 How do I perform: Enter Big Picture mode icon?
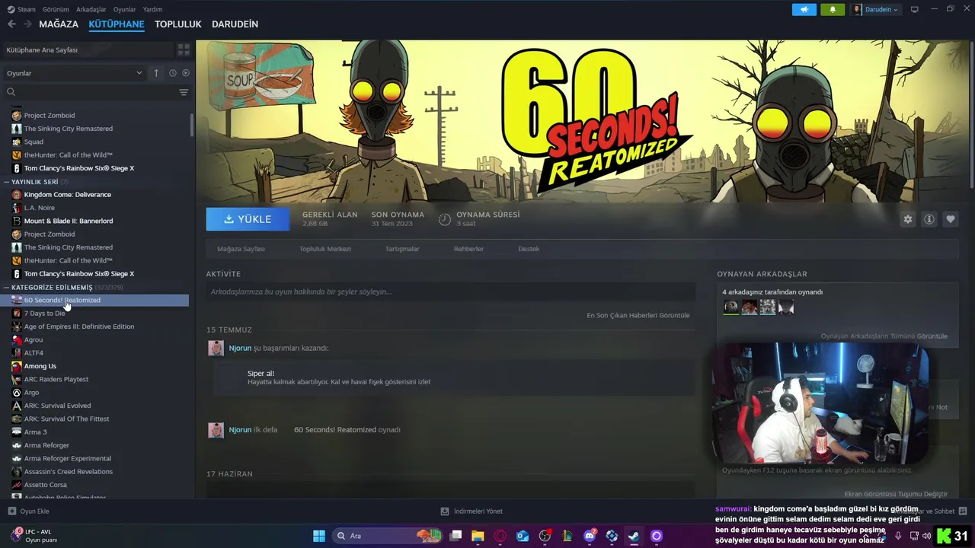(915, 9)
